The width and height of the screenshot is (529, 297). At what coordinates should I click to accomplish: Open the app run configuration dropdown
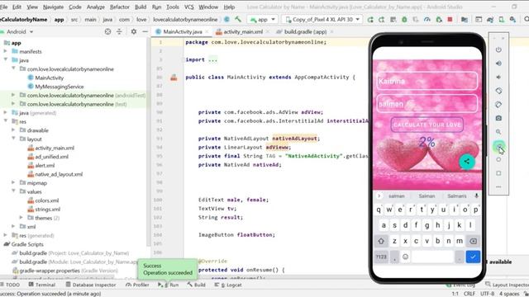(263, 20)
